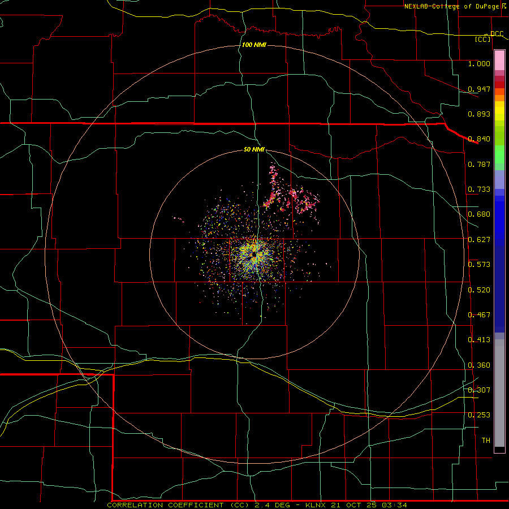Pick the light pink swatch on the color bar
The image size is (509, 509).
tap(499, 61)
